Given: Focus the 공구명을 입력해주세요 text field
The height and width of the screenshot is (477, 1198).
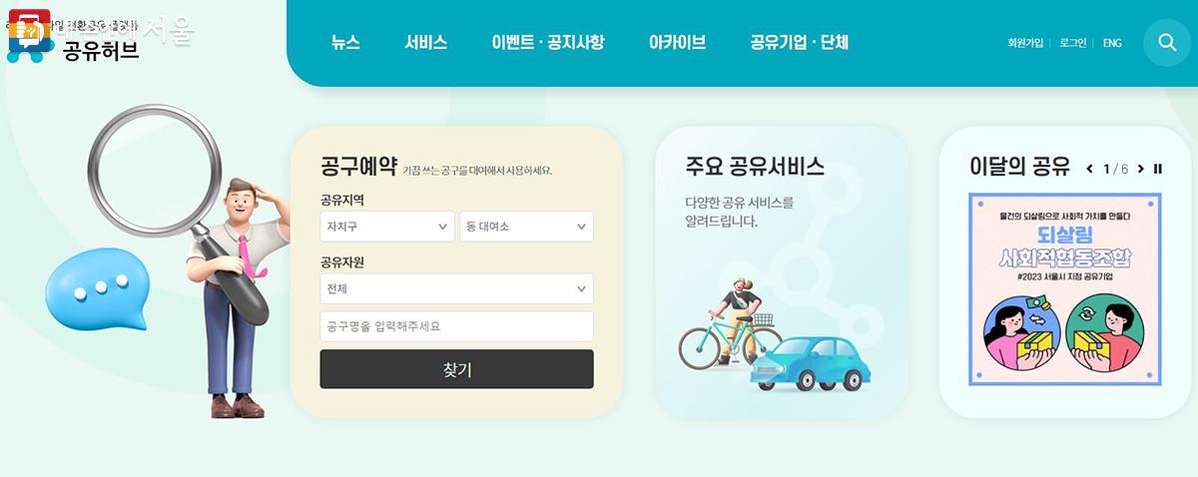Looking at the screenshot, I should point(457,326).
